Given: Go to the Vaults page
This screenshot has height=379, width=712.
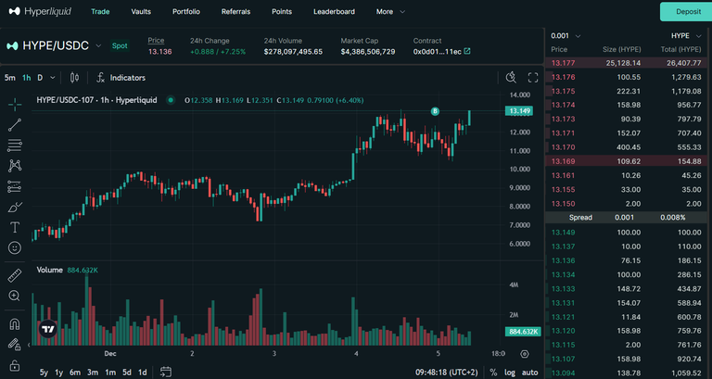Looking at the screenshot, I should 141,12.
